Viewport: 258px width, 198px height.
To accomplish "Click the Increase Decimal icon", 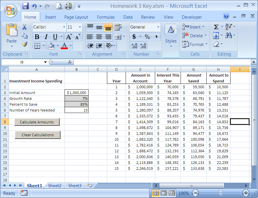I will pos(134,46).
